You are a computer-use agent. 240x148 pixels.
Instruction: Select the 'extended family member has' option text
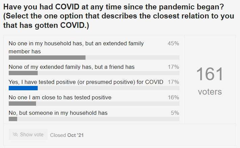76,47
